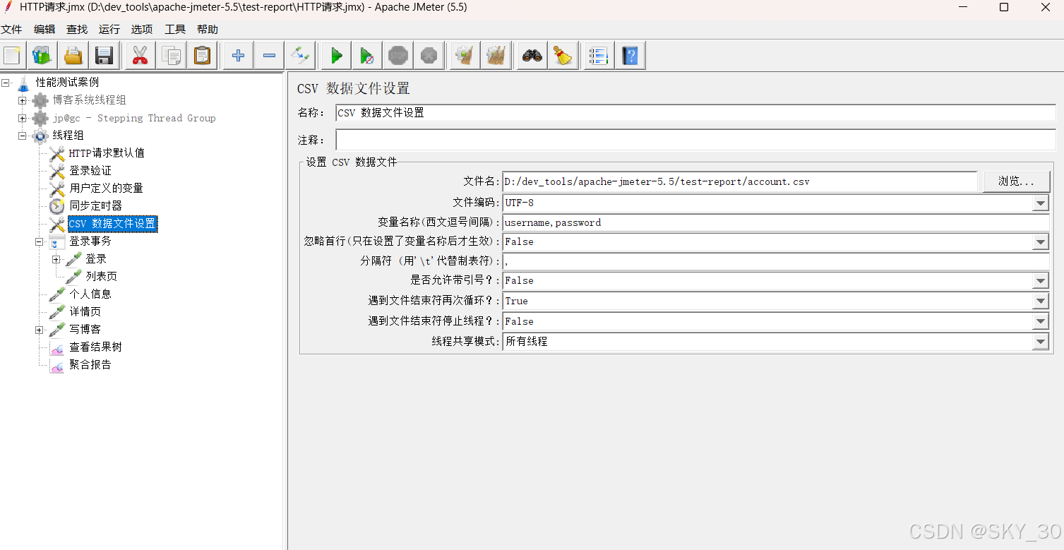This screenshot has height=550, width=1064.
Task: Click the Toggle enable/disable icon
Action: [x=300, y=55]
